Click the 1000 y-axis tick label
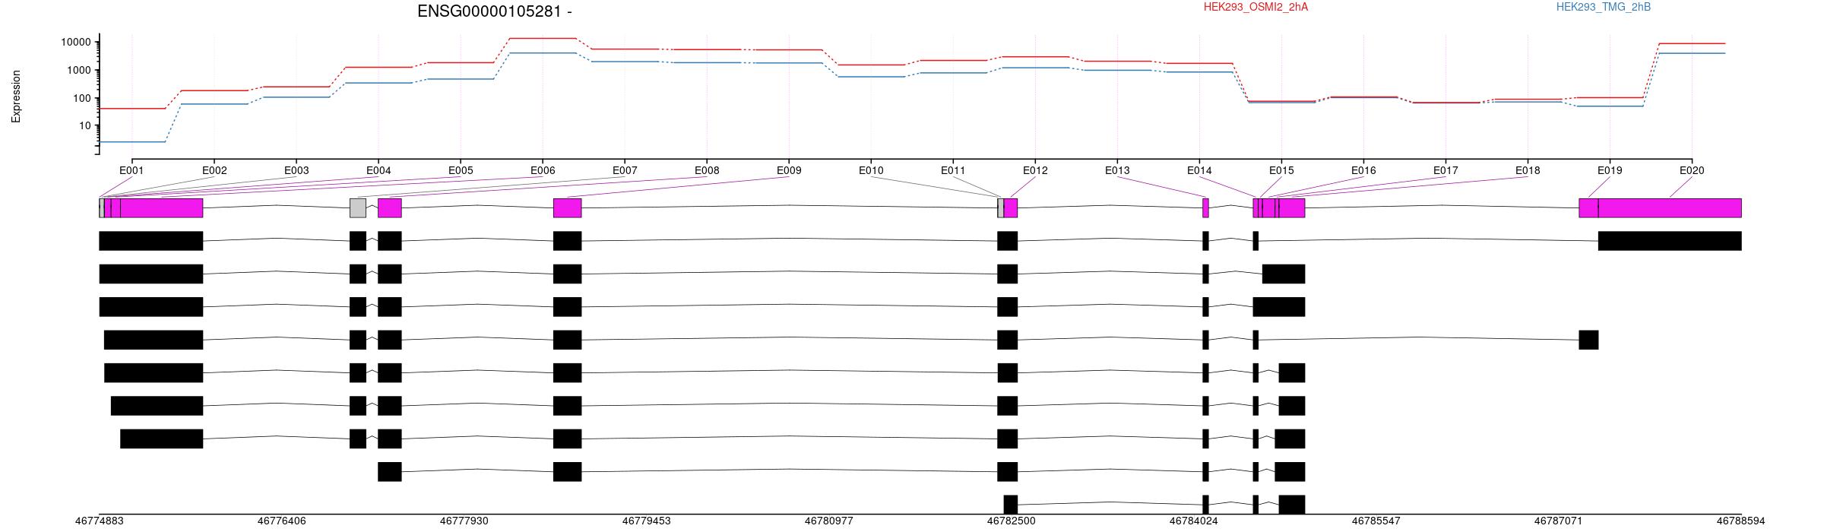The image size is (1824, 532). (78, 71)
